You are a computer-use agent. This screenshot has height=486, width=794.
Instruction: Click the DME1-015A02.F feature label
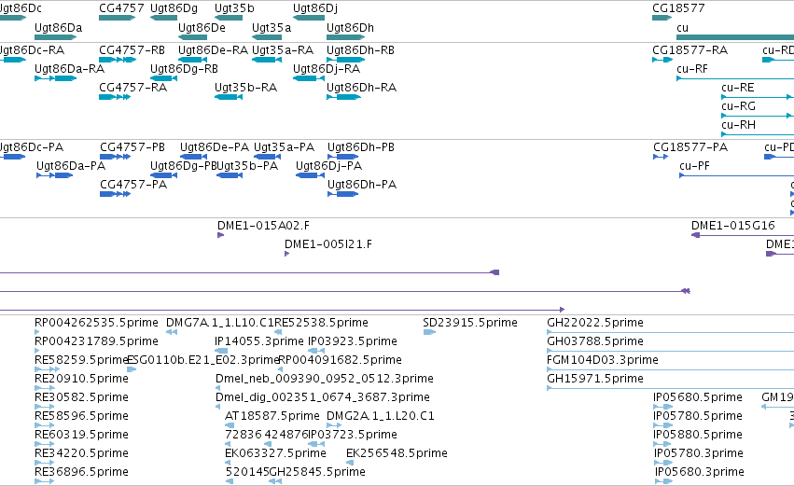click(x=263, y=226)
